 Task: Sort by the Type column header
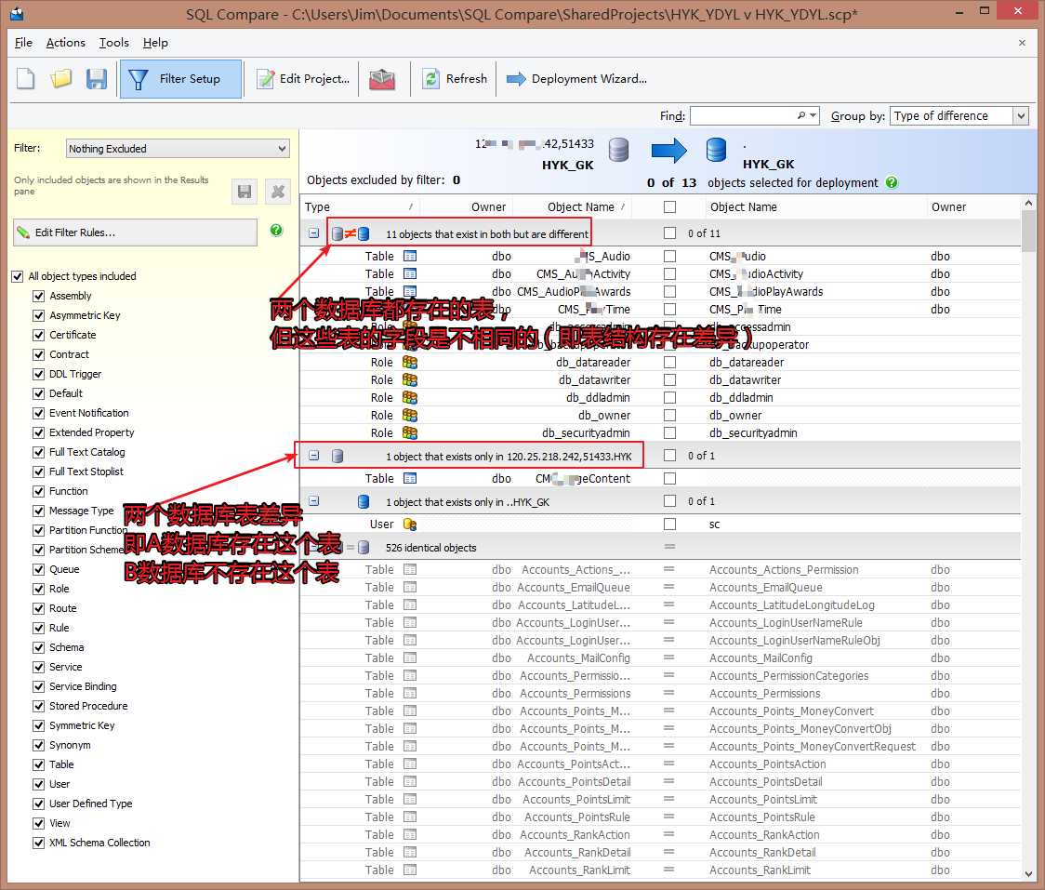click(x=360, y=206)
